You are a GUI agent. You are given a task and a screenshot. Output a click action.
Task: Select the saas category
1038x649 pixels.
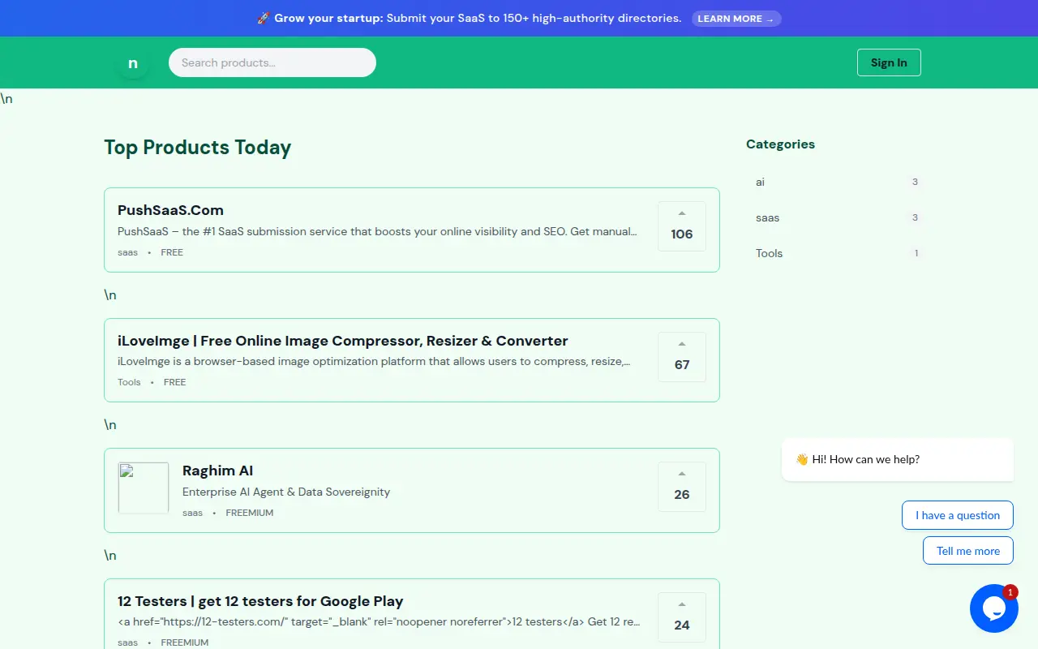[x=837, y=217]
